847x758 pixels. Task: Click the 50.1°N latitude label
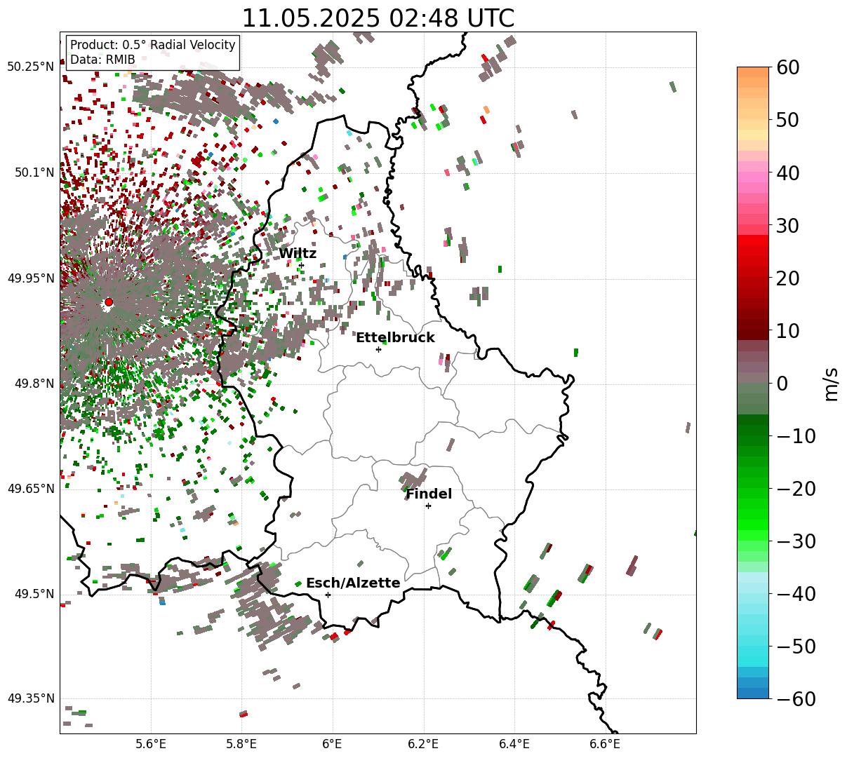pyautogui.click(x=34, y=172)
